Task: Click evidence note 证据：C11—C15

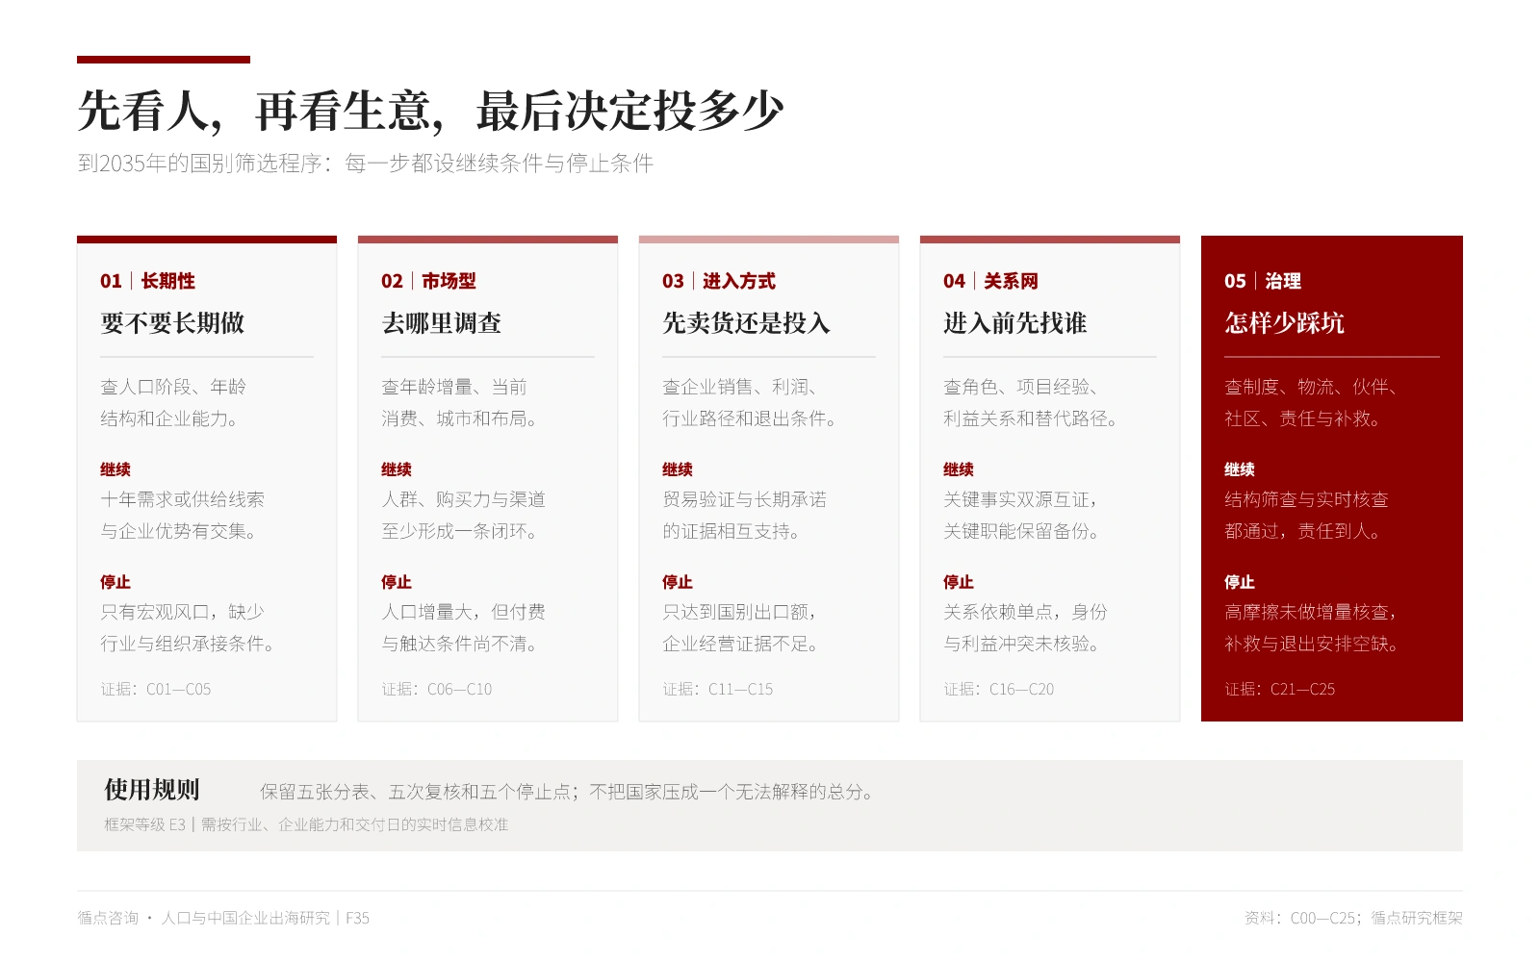Action: point(717,689)
